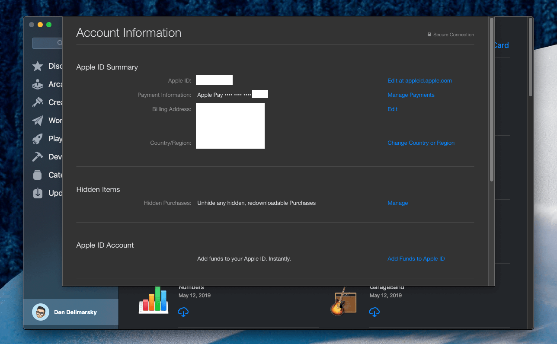Viewport: 557px width, 344px height.
Task: Click the GarageBand app icon
Action: coord(343,301)
